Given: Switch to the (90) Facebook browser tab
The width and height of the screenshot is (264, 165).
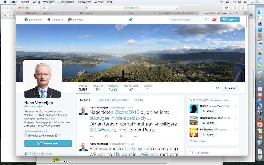Looking at the screenshot, I should pyautogui.click(x=86, y=13).
